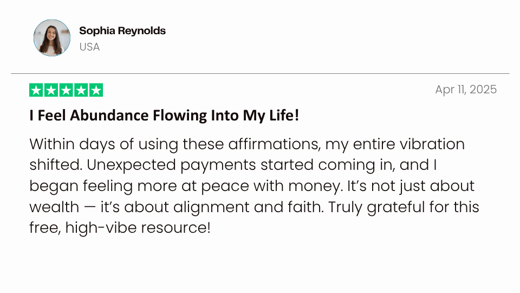
Task: Select the USA country label
Action: [89, 47]
